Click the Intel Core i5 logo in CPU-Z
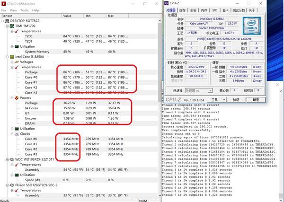Image resolution: width=284 pixels, height=202 pixels. (x=252, y=26)
